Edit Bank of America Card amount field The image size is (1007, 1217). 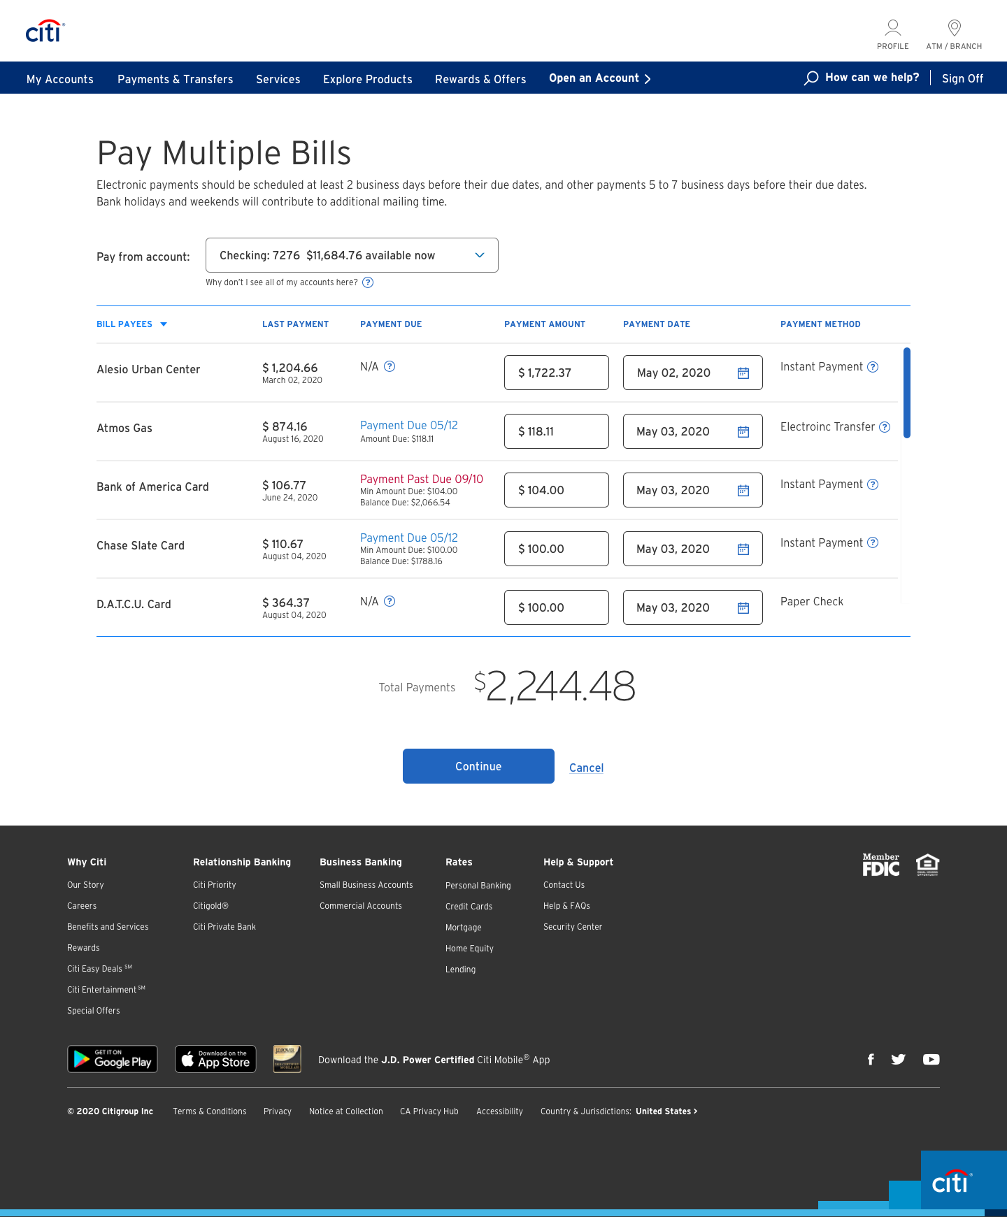[x=557, y=490]
